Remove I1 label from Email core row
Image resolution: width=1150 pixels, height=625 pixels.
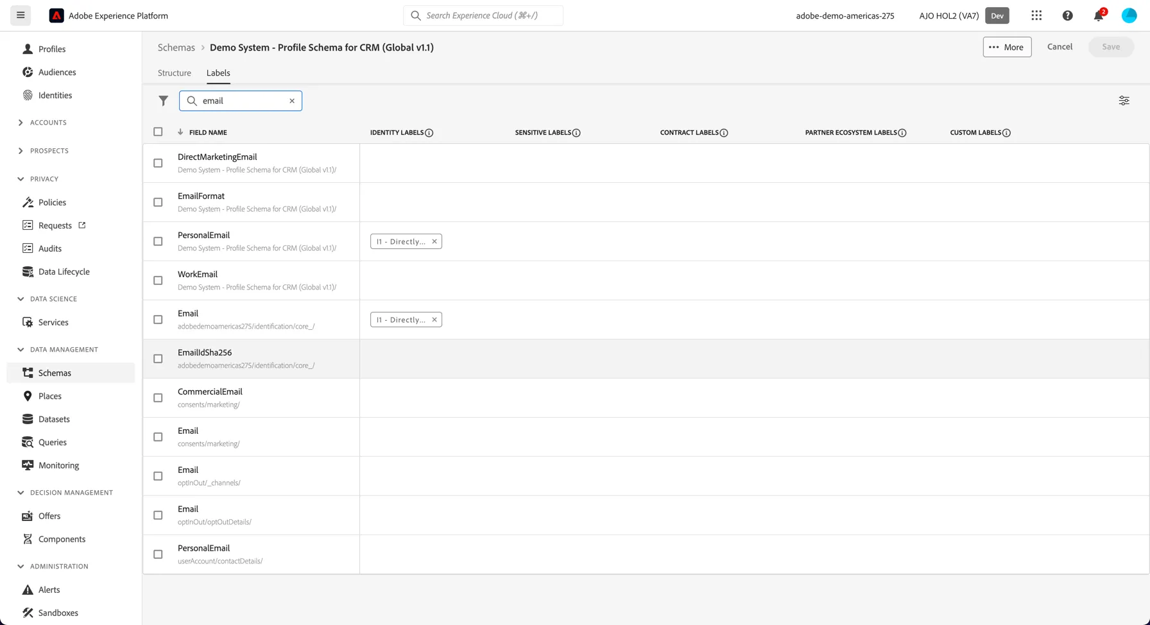point(434,320)
